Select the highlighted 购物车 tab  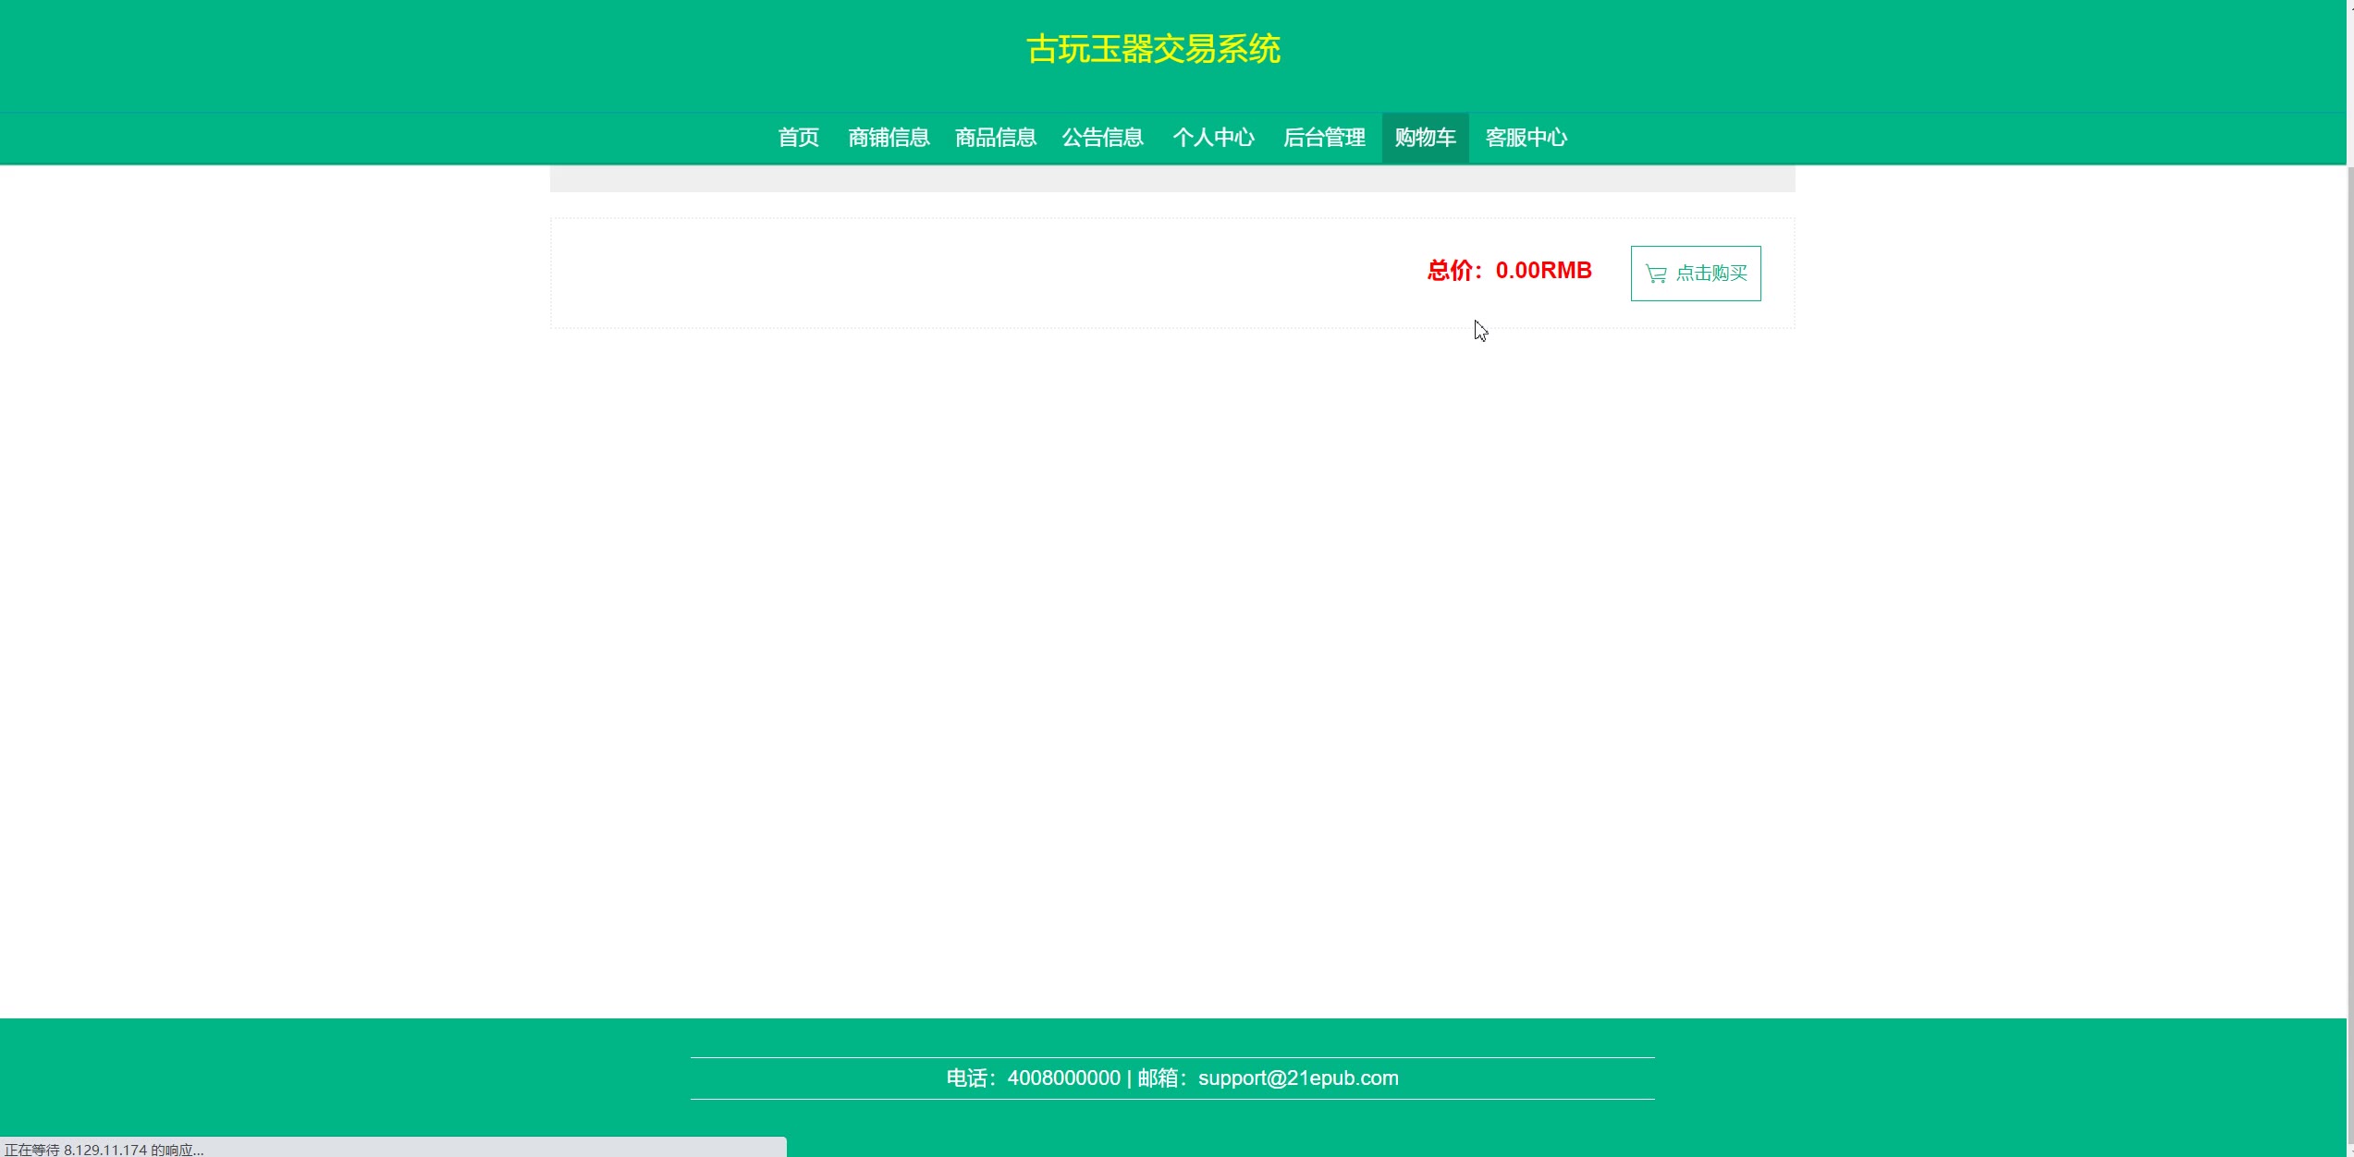point(1425,138)
